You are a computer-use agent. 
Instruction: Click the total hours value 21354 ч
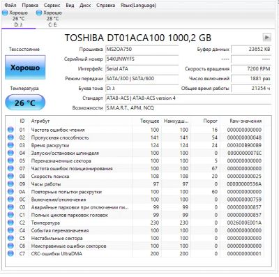click(x=251, y=89)
